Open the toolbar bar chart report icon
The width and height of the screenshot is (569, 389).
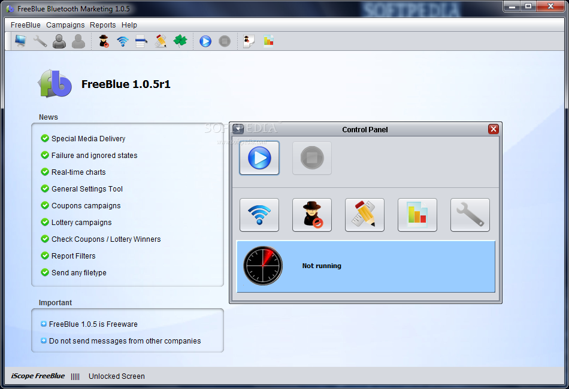click(x=268, y=41)
